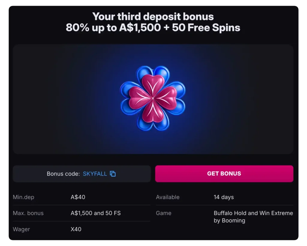The image size is (307, 246).
Task: Click the Max. bonus row label
Action: 28,213
